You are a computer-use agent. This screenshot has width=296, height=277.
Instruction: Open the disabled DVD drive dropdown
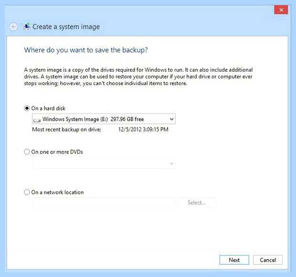click(104, 163)
